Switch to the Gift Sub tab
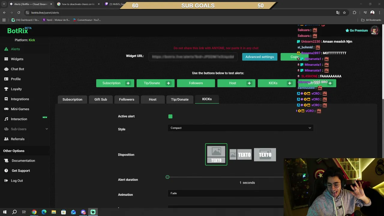 [x=100, y=99]
